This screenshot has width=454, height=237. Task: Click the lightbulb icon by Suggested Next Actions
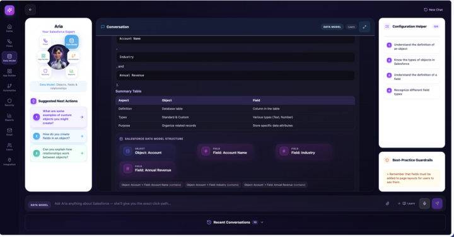pos(33,101)
